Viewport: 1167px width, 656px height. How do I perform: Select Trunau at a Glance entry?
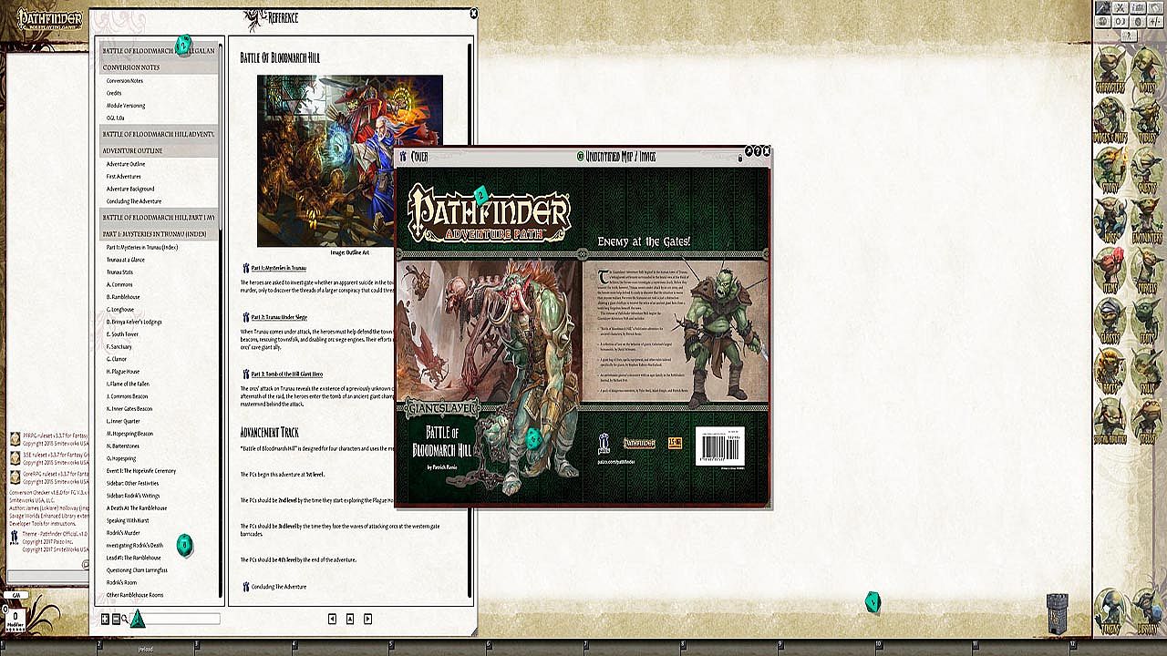pos(126,260)
